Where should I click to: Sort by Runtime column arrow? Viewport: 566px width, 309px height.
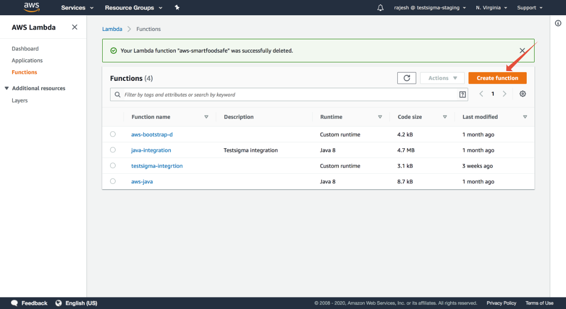point(380,117)
